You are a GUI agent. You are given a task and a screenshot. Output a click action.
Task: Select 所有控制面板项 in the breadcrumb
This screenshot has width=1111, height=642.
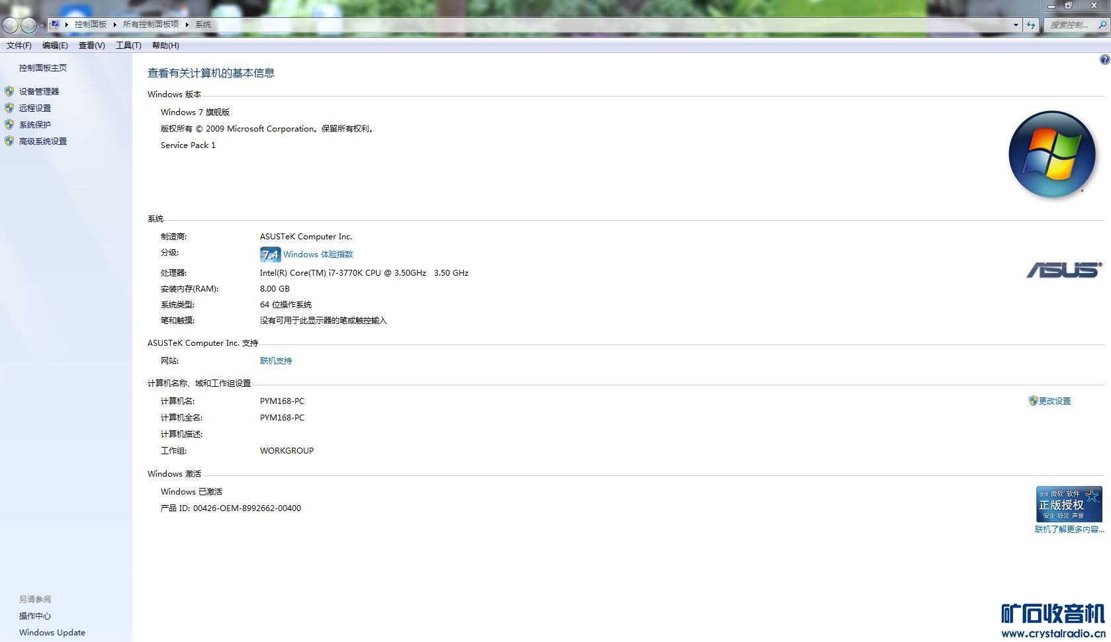tap(151, 24)
